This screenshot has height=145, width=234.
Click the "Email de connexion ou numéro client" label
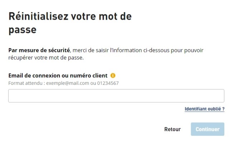[58, 76]
